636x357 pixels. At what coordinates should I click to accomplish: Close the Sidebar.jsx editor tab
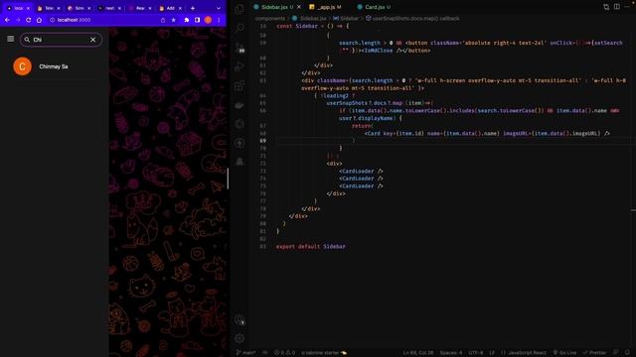click(299, 7)
